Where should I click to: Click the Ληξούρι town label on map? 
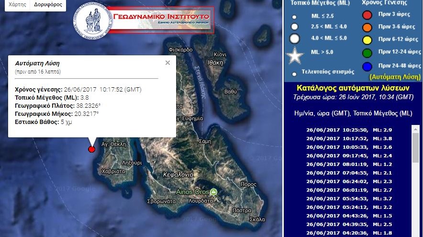pos(132,163)
